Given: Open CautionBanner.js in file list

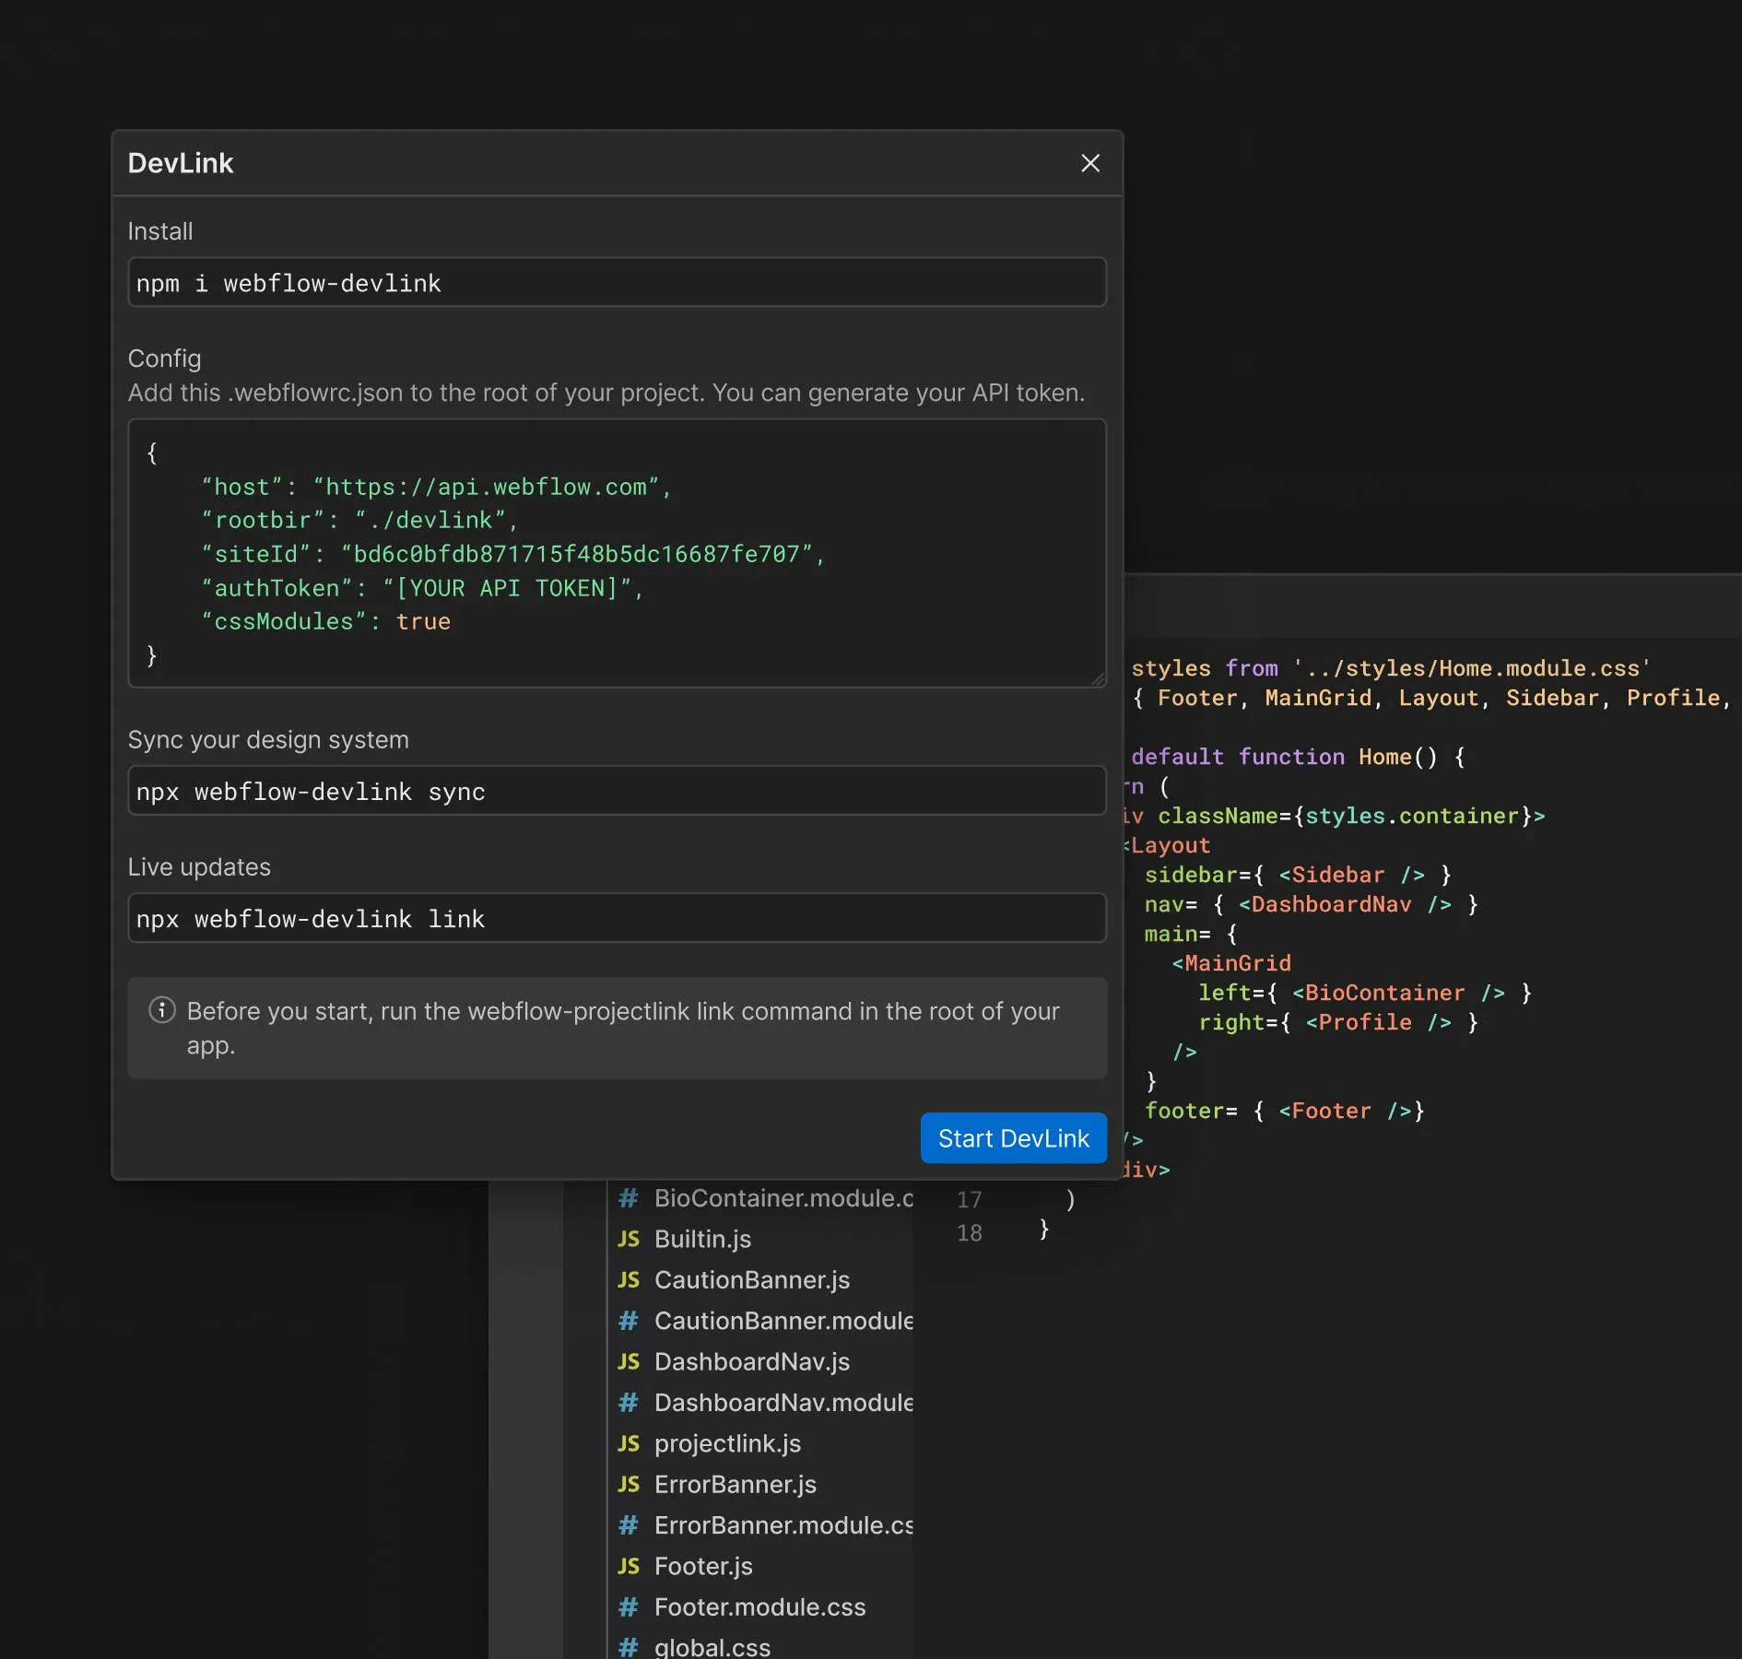Looking at the screenshot, I should [752, 1280].
